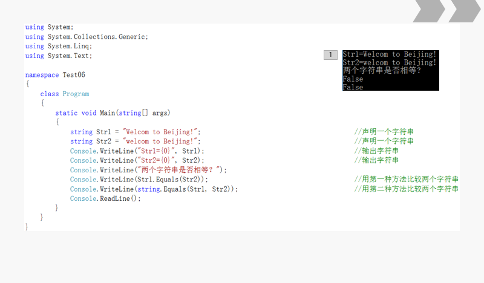Click the "using System.Text;" line
The image size is (484, 283).
[59, 56]
